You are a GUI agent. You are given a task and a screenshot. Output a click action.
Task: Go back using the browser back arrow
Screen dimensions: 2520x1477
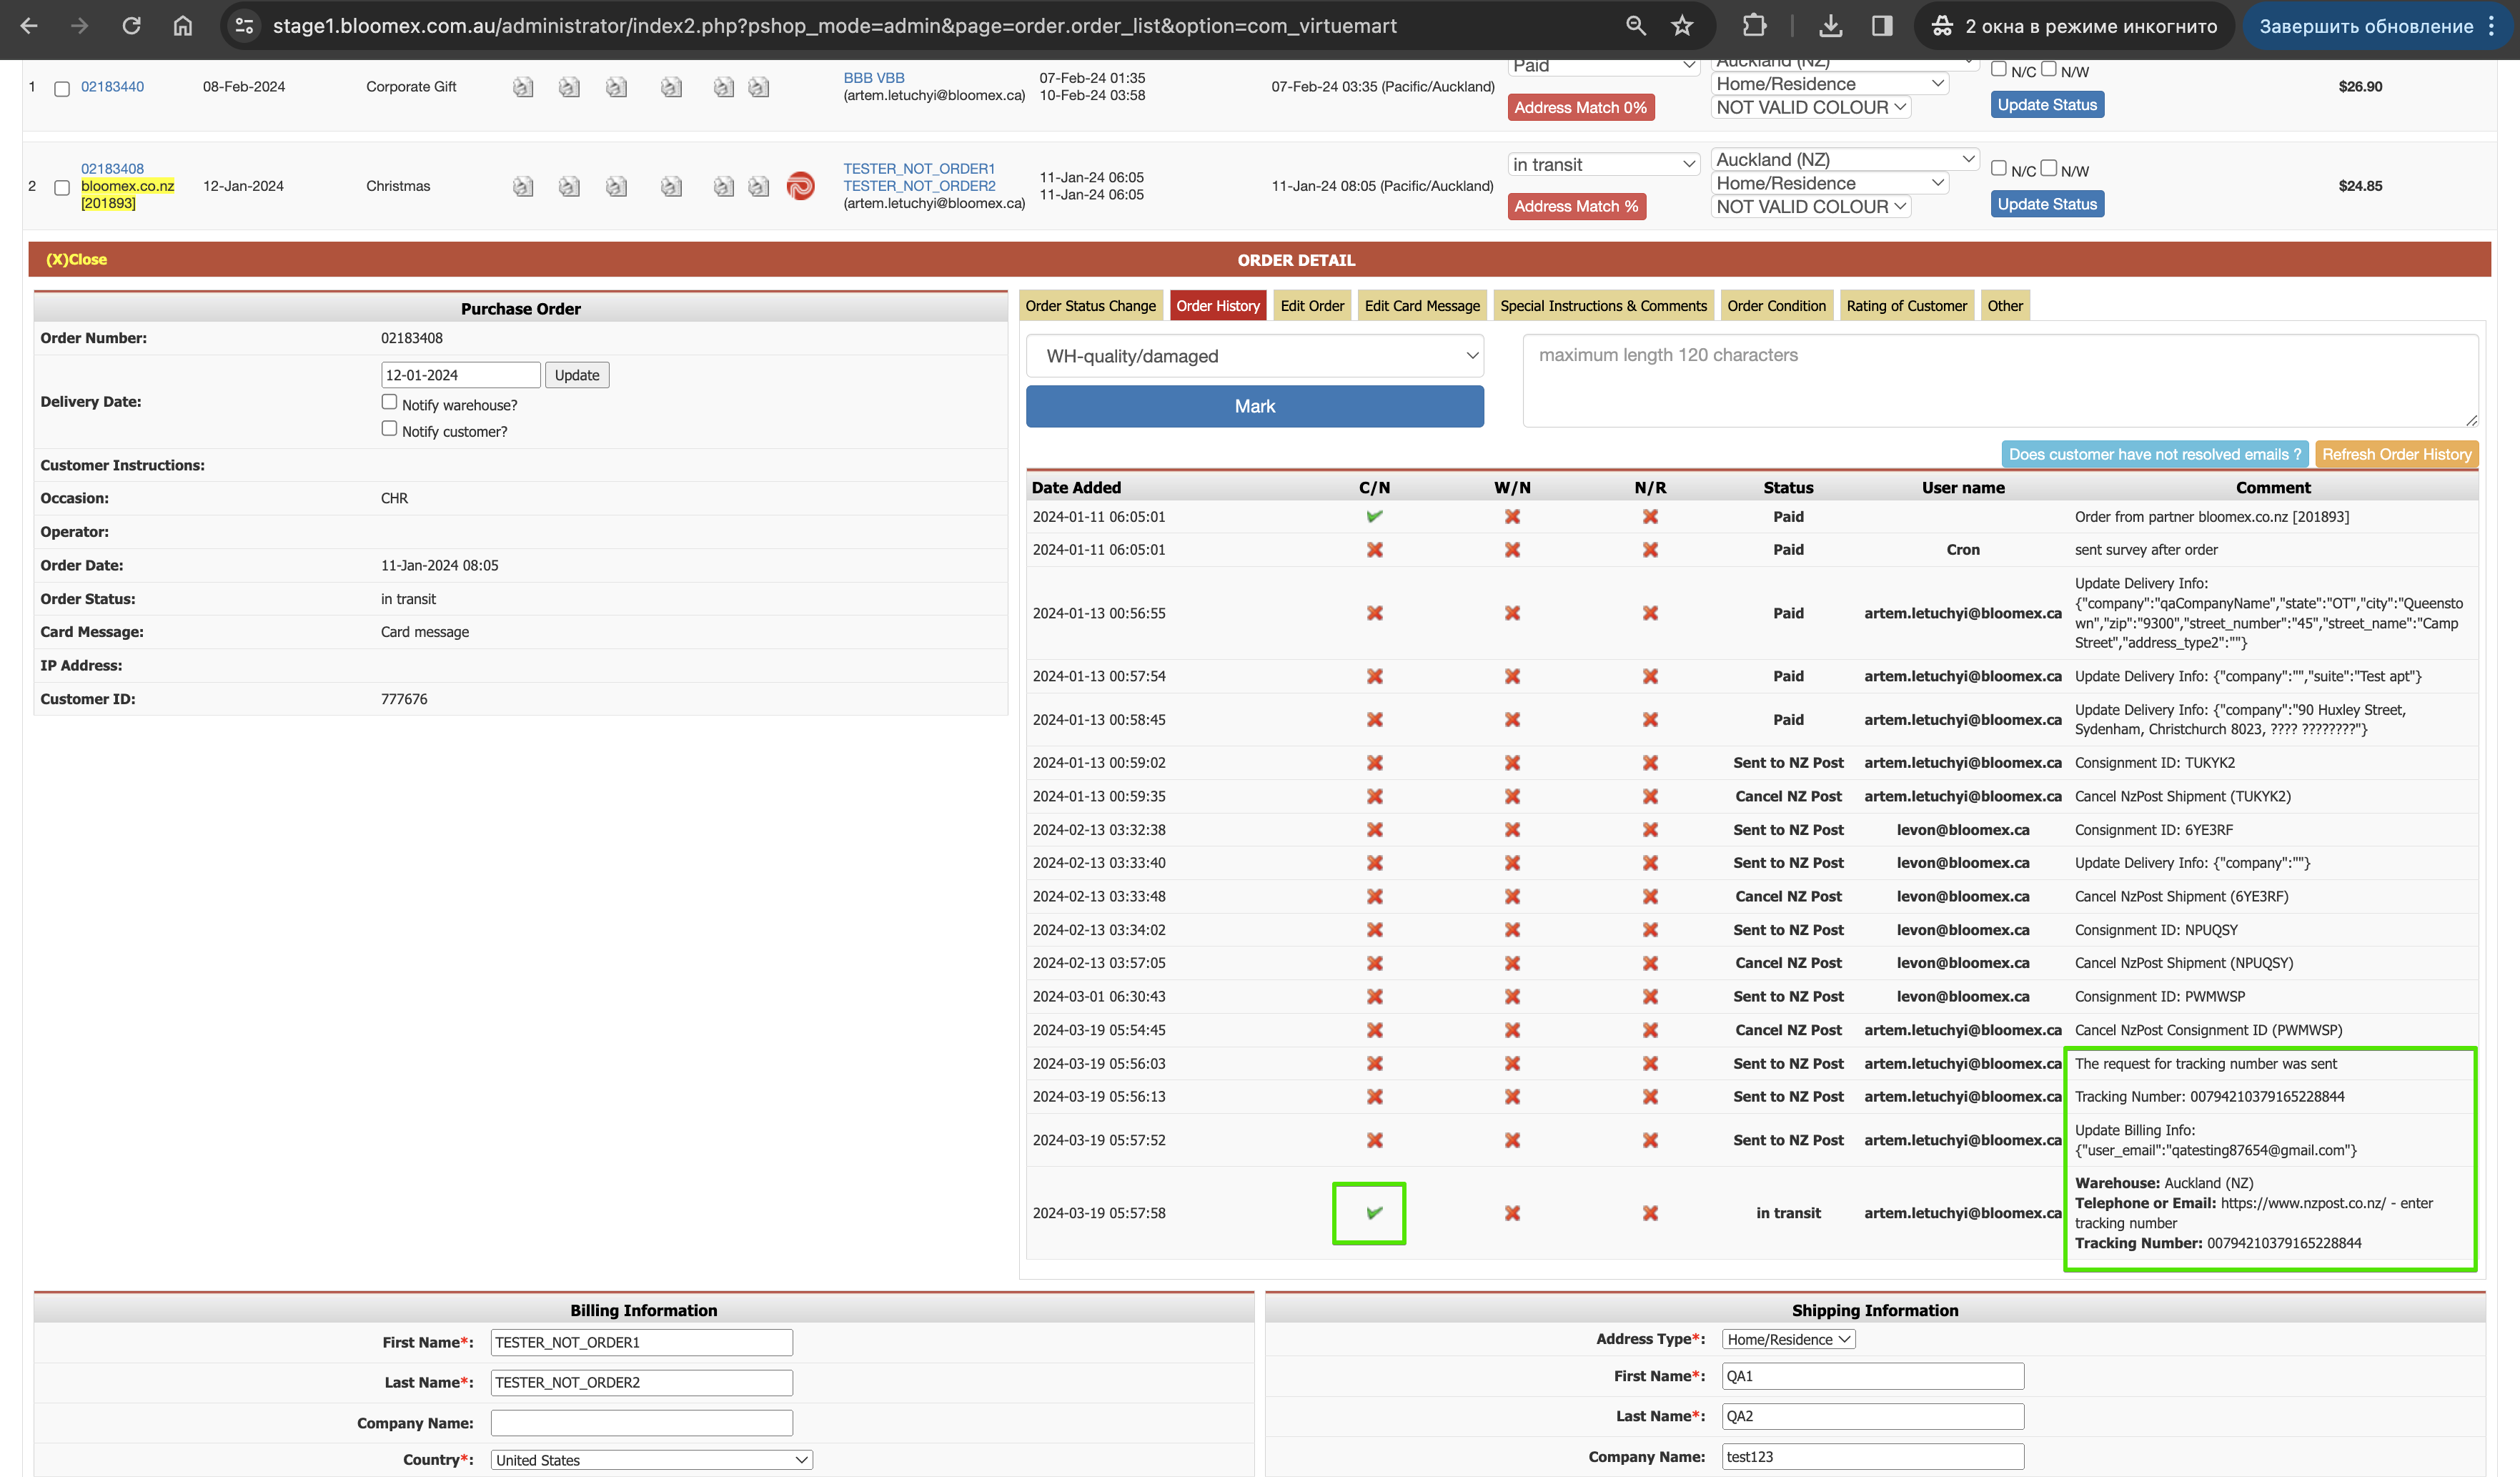tap(29, 26)
